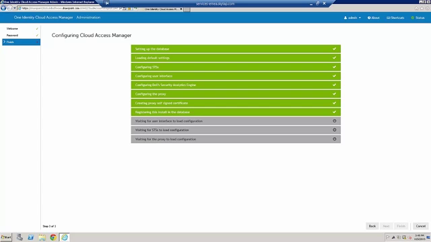The image size is (431, 242).
Task: Click the Finish wizard button
Action: click(x=401, y=226)
